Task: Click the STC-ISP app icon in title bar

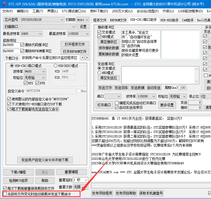Action: point(4,4)
